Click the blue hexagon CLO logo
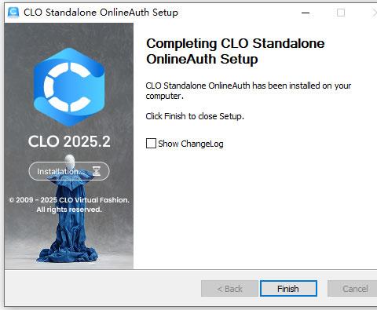 coord(69,87)
